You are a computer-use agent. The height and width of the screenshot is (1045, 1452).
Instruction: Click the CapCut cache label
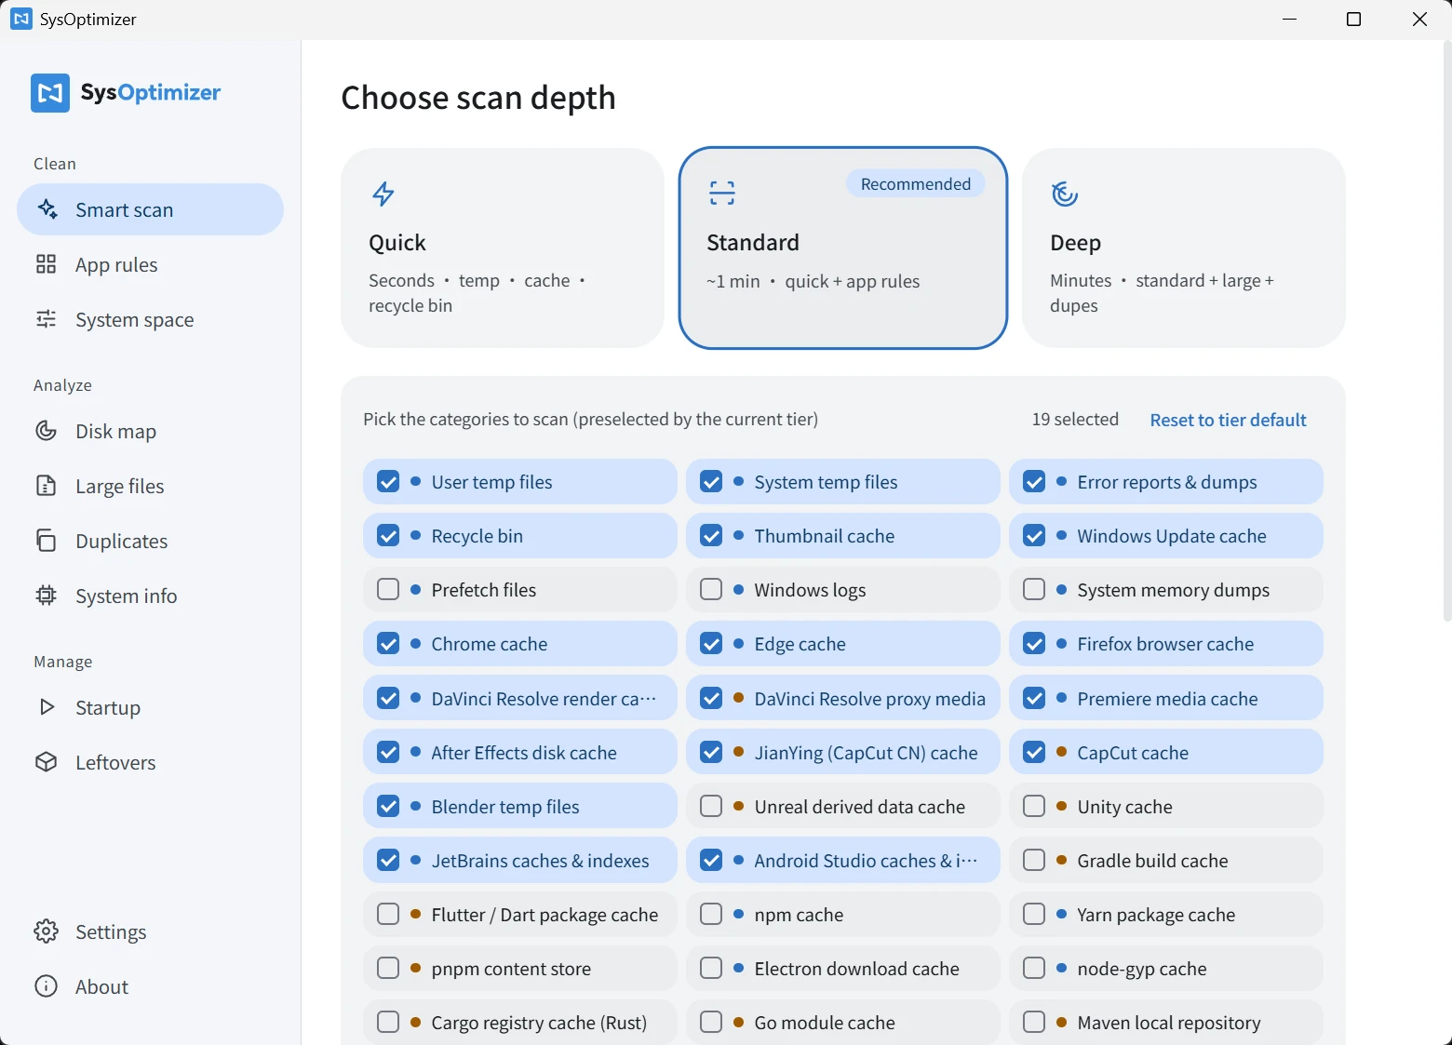[1133, 753]
